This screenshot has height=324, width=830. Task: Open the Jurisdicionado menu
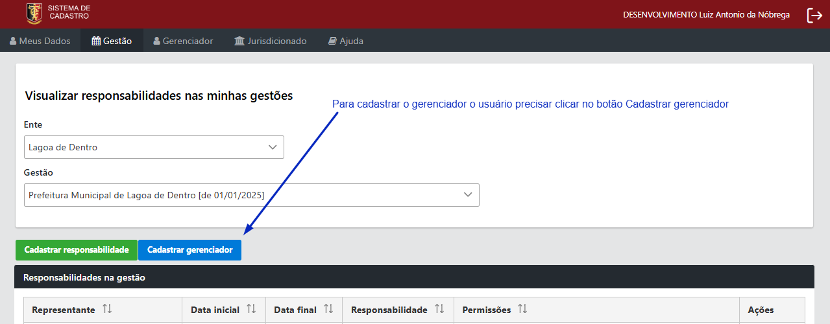[x=271, y=41]
